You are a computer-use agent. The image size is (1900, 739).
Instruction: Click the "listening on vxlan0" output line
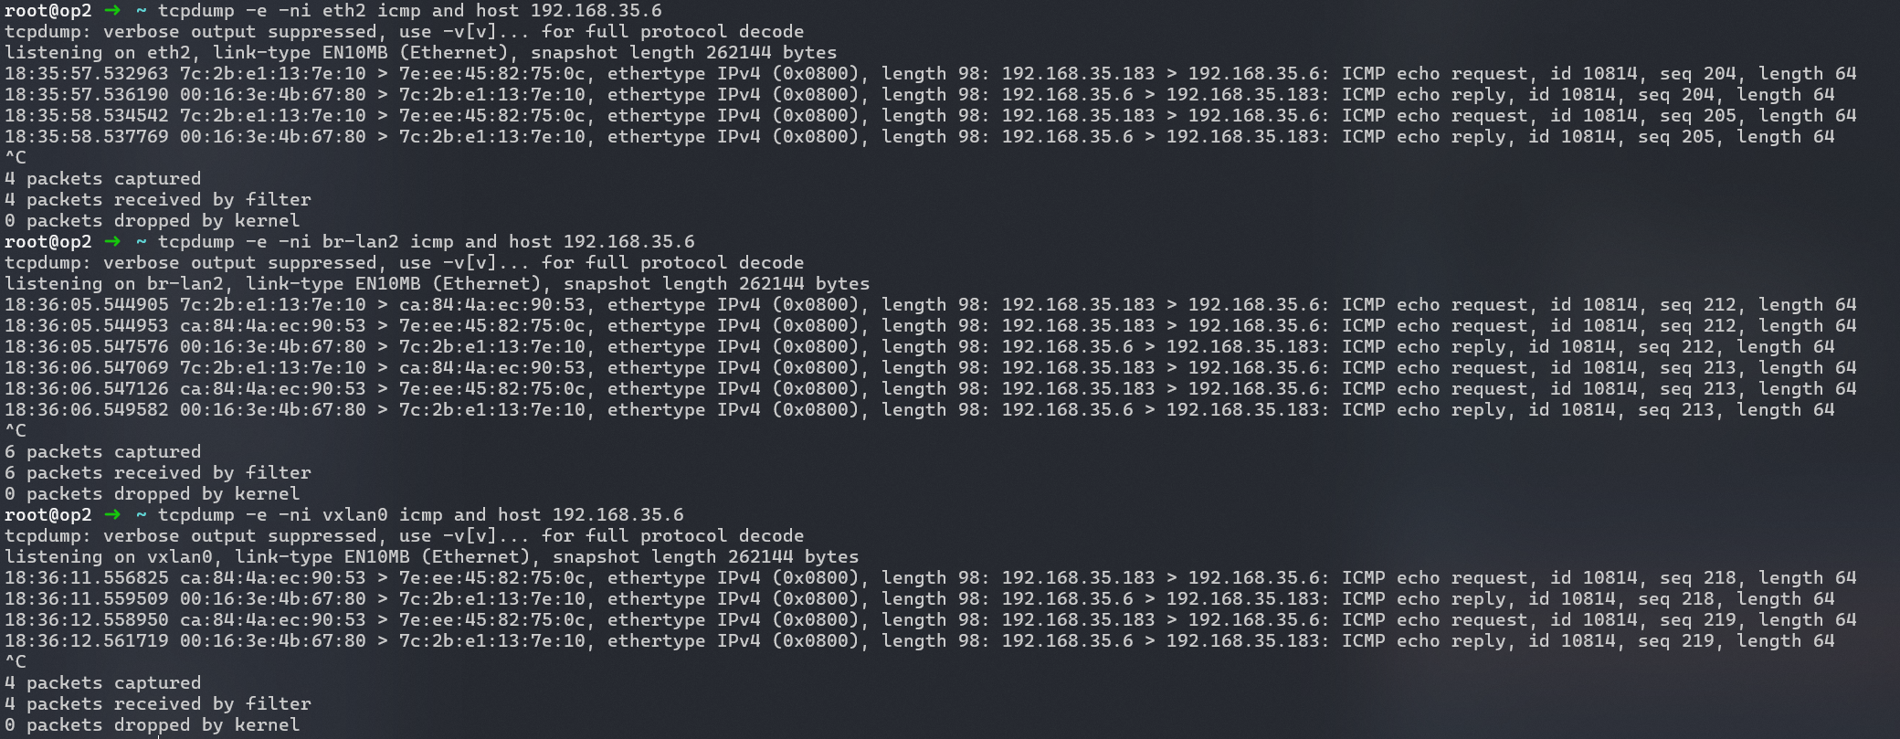pyautogui.click(x=431, y=557)
